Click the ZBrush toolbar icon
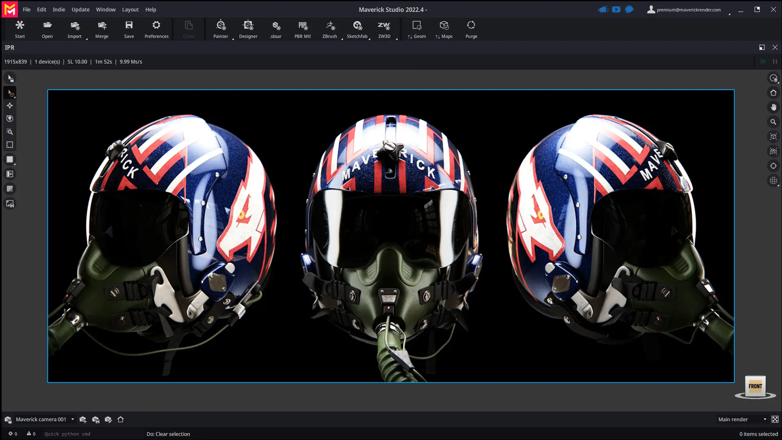This screenshot has width=782, height=440. pos(329,29)
